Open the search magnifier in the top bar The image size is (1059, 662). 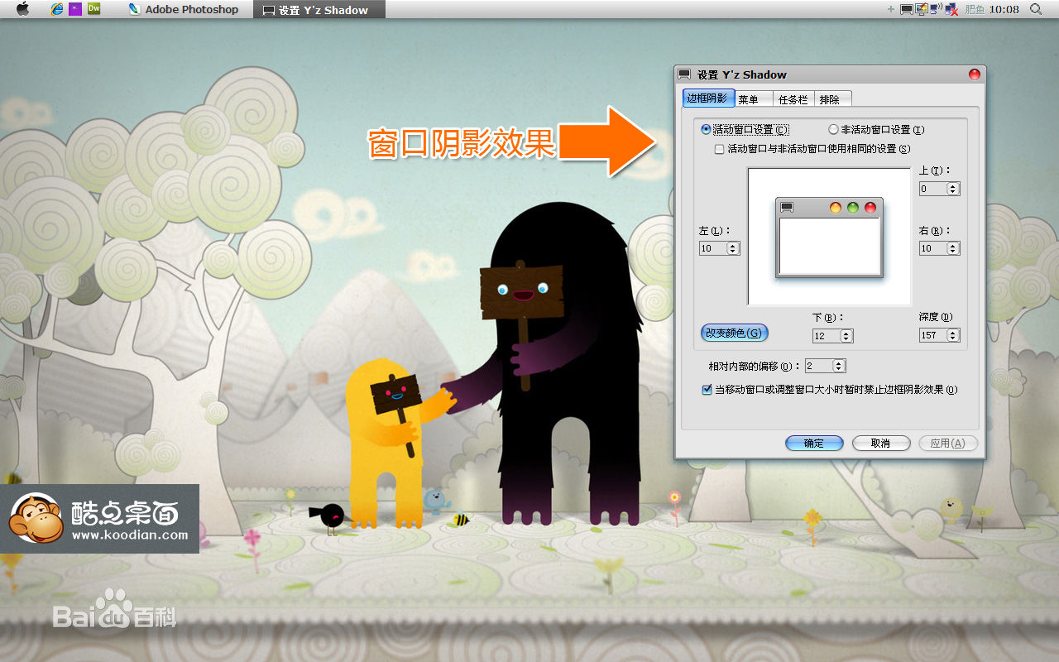coord(1035,9)
